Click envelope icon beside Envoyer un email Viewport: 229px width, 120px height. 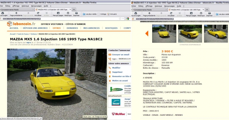click(x=110, y=55)
